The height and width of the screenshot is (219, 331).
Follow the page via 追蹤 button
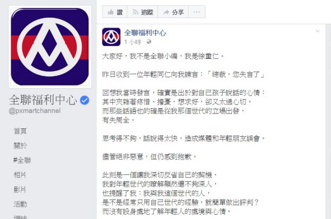tap(142, 12)
